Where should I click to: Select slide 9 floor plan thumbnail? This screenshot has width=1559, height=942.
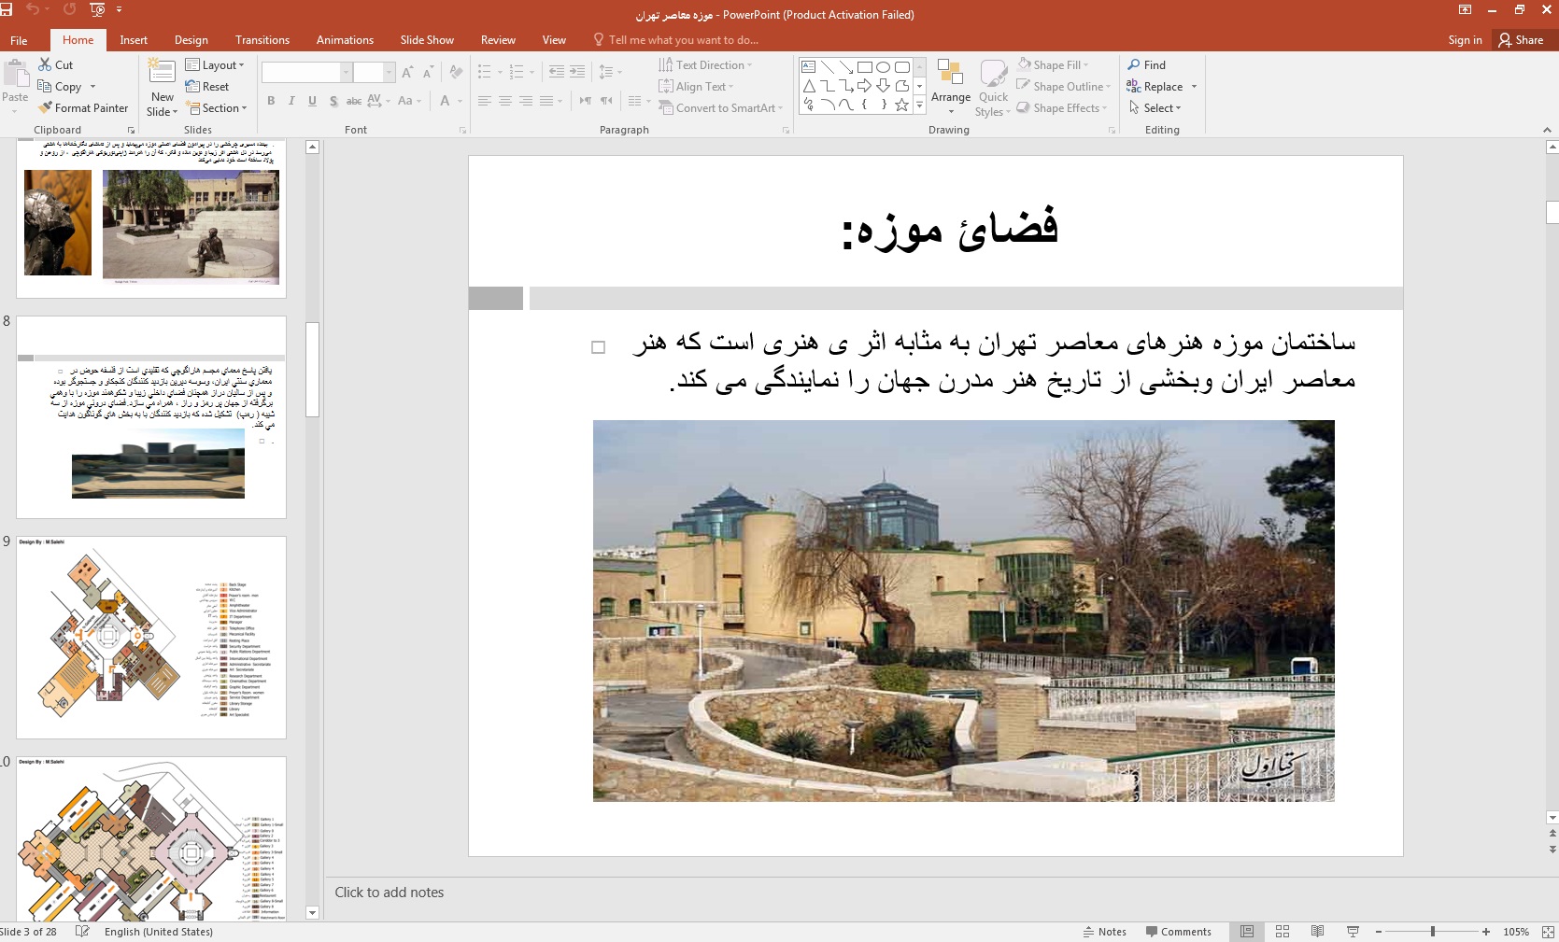(151, 638)
